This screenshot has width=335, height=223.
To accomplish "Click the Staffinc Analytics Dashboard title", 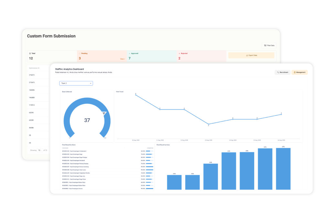I will click(70, 69).
